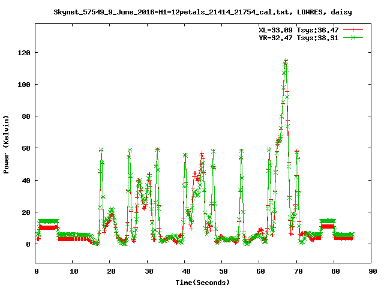Viewport: 384px width, 288px height.
Task: Click x-axis tick label 10
Action: pos(74,271)
